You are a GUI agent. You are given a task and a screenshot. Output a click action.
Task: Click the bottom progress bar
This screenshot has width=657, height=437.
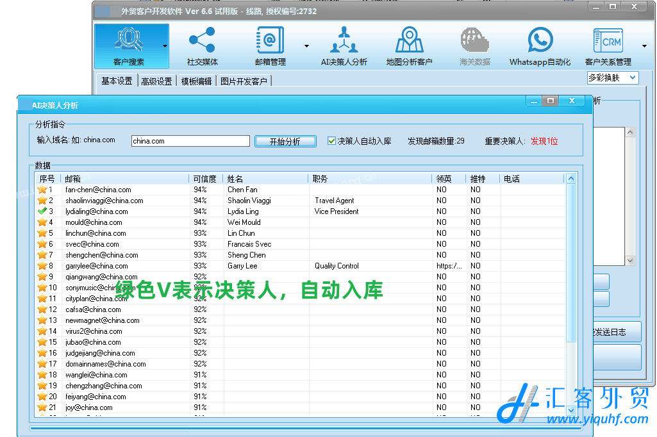[306, 428]
